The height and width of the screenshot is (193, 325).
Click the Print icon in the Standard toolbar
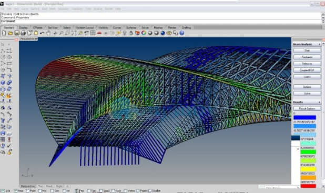(x=23, y=33)
